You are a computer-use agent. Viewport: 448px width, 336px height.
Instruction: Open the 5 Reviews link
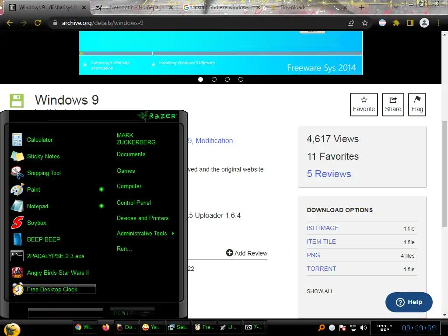point(329,174)
